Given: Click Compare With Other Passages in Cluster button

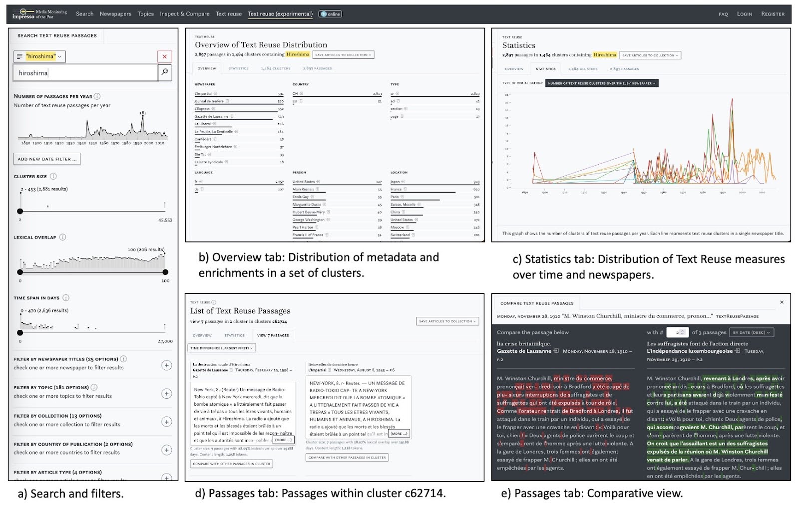Looking at the screenshot, I should point(231,464).
